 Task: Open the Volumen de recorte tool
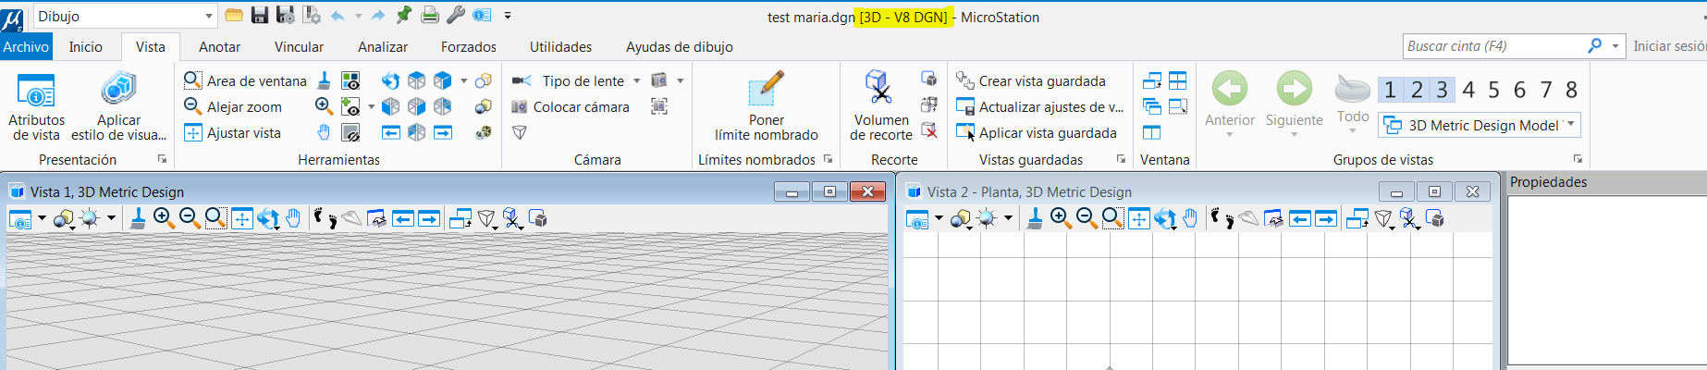(880, 106)
